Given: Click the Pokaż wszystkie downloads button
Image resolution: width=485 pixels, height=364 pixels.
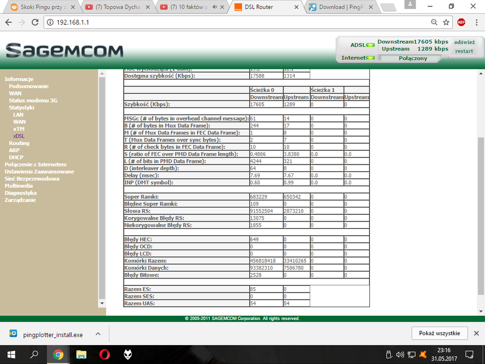Looking at the screenshot, I should (x=439, y=333).
